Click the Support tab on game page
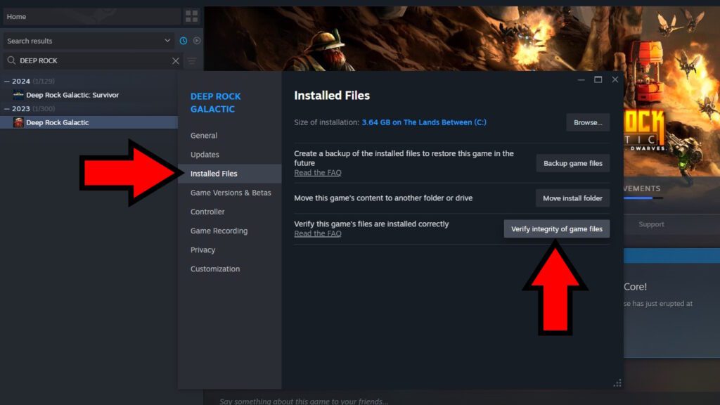This screenshot has width=720, height=405. pos(651,224)
